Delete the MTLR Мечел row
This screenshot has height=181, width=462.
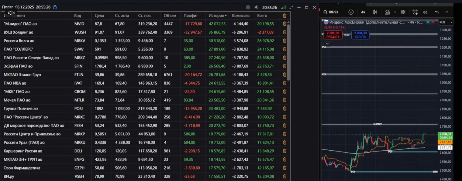coord(284,100)
